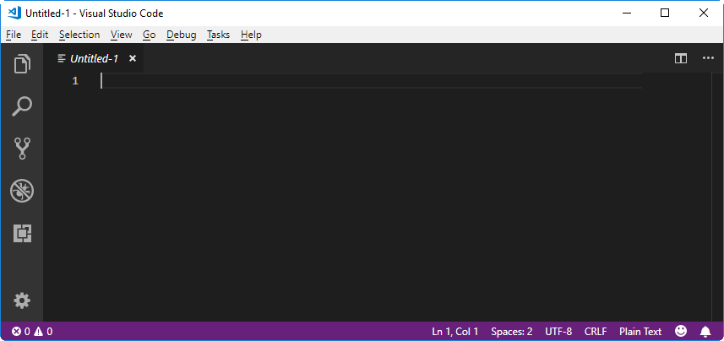Open the File menu

tap(13, 35)
